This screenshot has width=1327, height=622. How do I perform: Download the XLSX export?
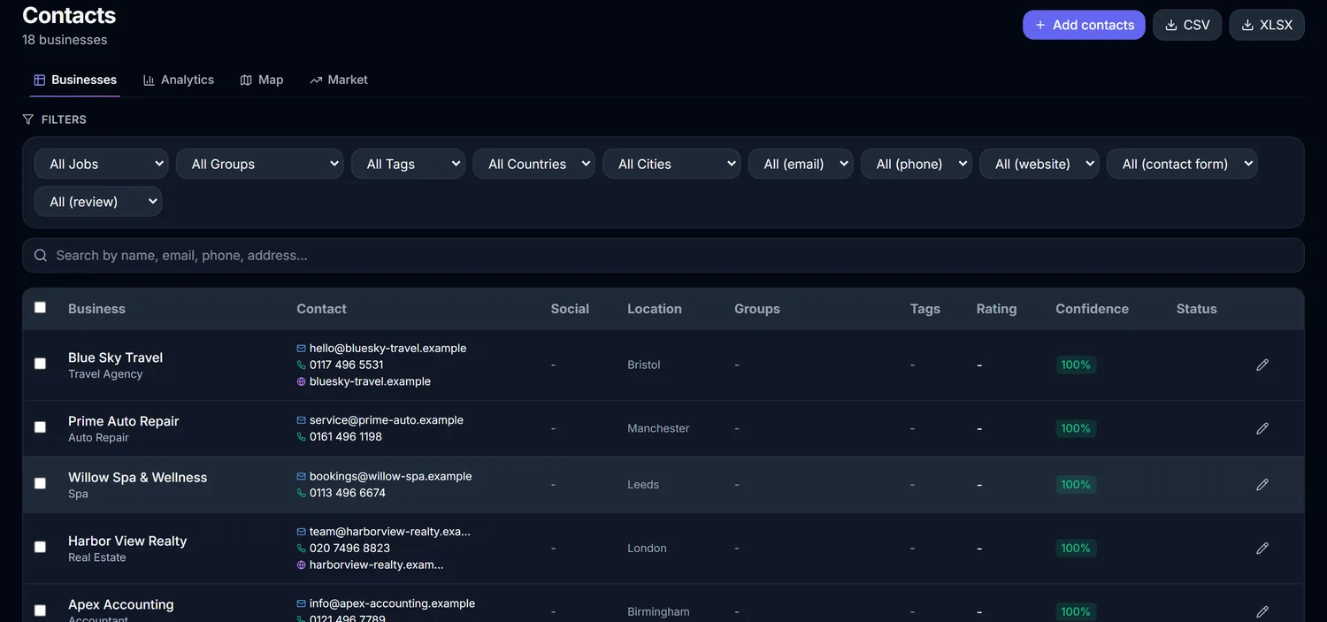[x=1267, y=25]
